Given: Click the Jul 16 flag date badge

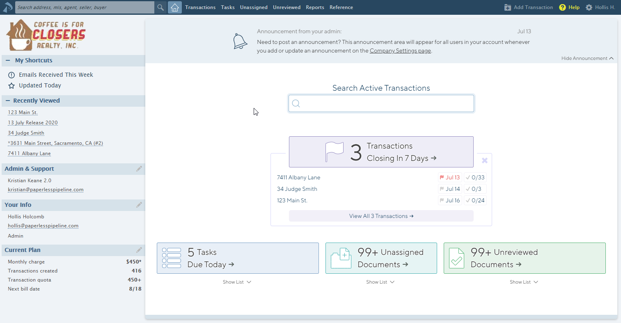Looking at the screenshot, I should pyautogui.click(x=450, y=200).
